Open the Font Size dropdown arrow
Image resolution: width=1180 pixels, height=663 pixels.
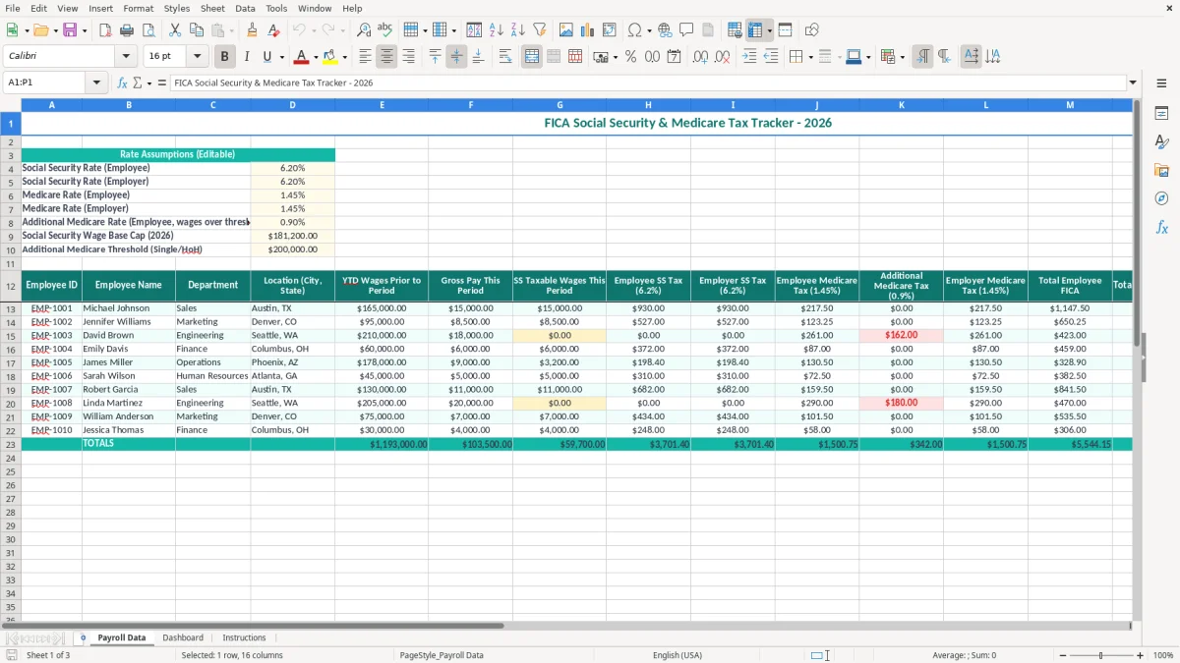click(198, 57)
